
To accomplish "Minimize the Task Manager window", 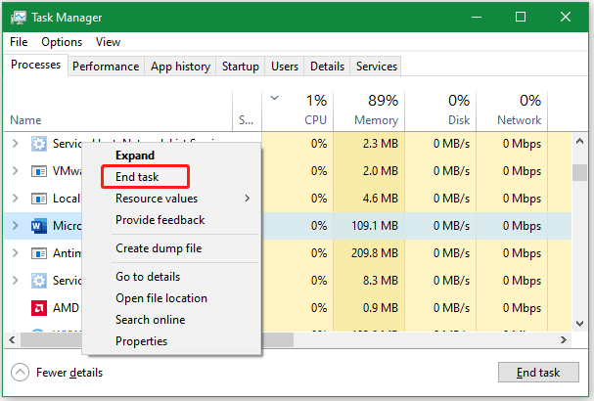I will [x=477, y=17].
